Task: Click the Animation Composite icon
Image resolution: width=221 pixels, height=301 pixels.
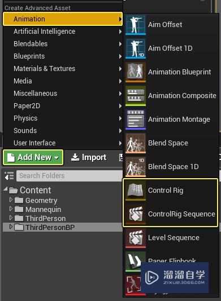Action: (x=136, y=96)
